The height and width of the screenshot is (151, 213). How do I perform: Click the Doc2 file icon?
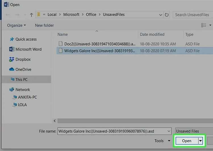[x=60, y=44]
